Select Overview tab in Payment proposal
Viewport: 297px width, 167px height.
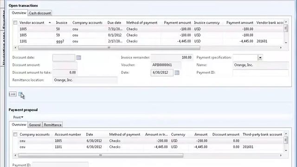click(19, 125)
